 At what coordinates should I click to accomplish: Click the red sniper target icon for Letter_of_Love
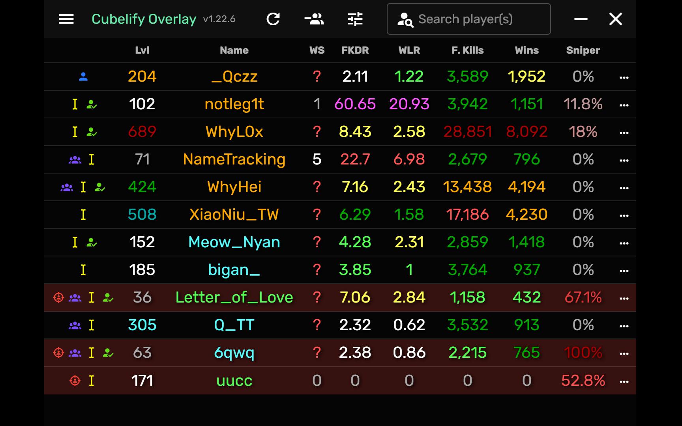pyautogui.click(x=58, y=297)
